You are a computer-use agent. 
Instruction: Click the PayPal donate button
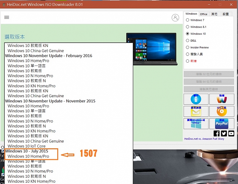pos(222,124)
